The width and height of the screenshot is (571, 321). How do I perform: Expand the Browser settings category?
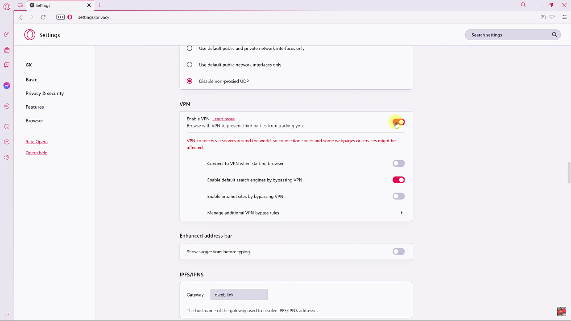tap(34, 121)
